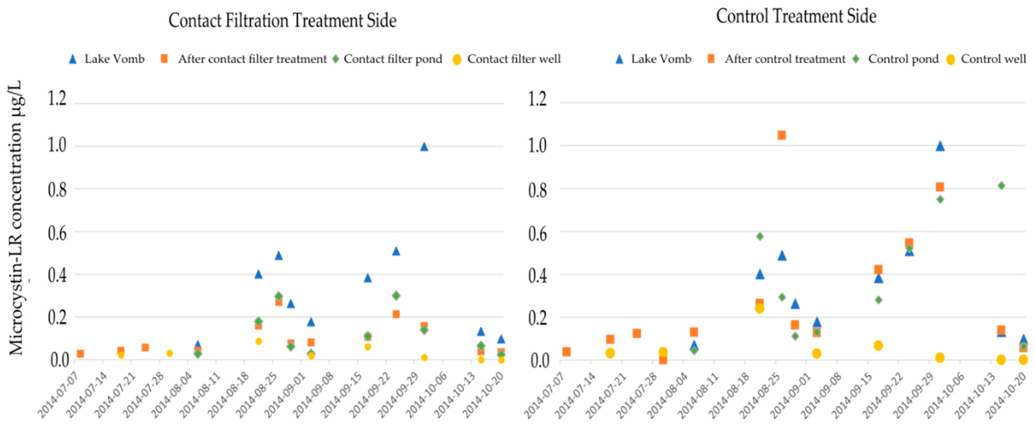Click the 1.2 y-axis tick label on the left chart
This screenshot has height=427, width=1035.
[57, 98]
